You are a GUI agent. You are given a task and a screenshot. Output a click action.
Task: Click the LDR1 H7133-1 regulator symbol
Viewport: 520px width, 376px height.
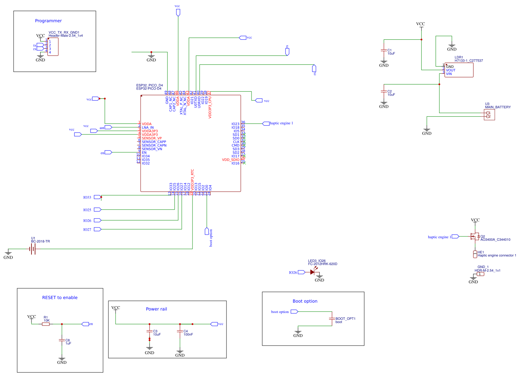point(458,70)
